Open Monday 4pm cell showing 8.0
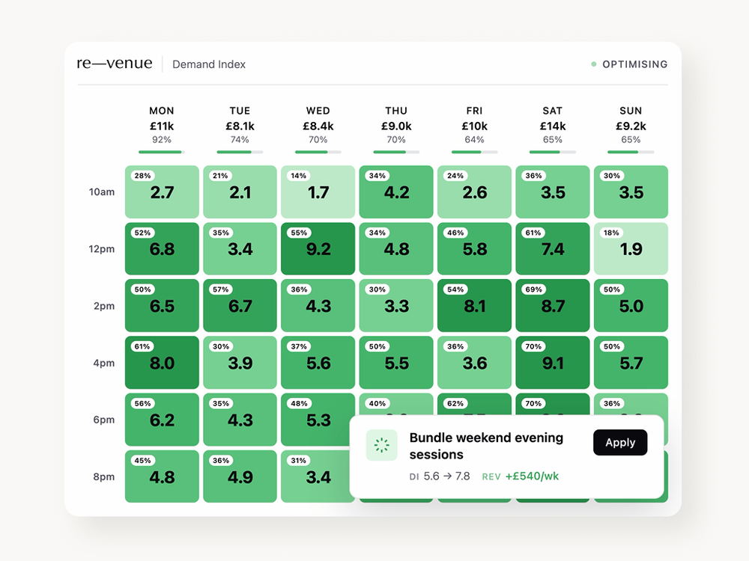The width and height of the screenshot is (749, 561). 162,363
